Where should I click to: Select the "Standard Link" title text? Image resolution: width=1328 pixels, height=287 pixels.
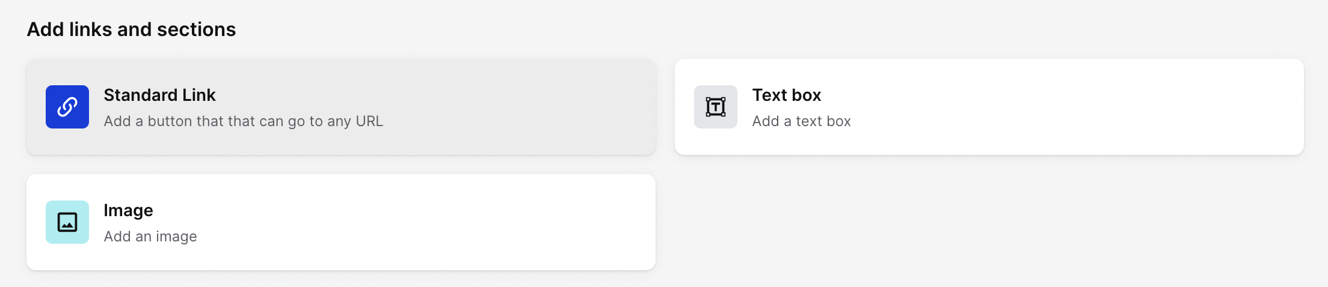(159, 95)
